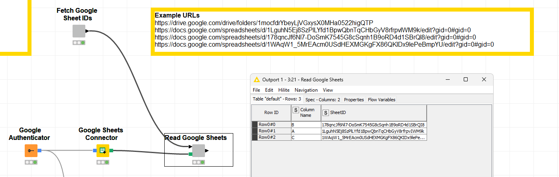The width and height of the screenshot is (559, 177).
Task: Click Fetch Google Sheet IDs output port
Action: click(x=87, y=31)
